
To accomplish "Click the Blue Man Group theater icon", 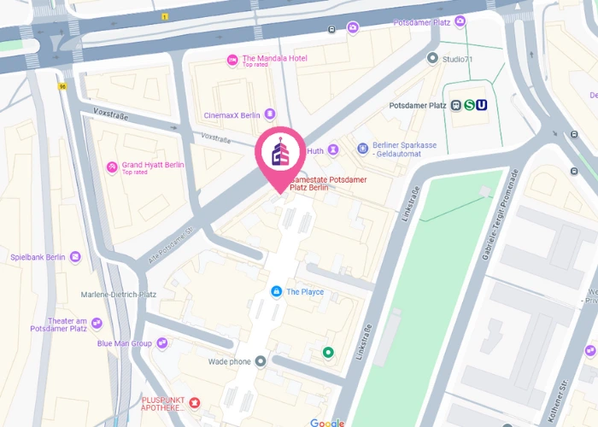I will [x=162, y=343].
